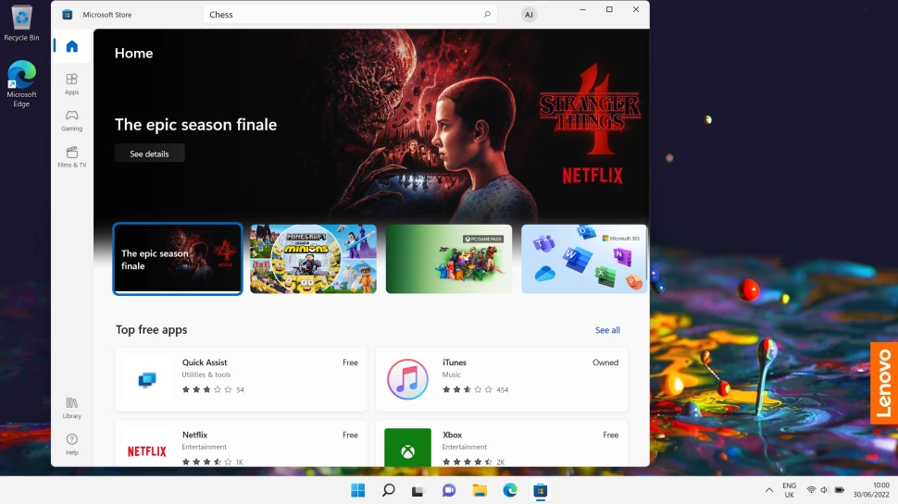Image resolution: width=898 pixels, height=504 pixels.
Task: Click the battery tray icon
Action: (x=839, y=490)
